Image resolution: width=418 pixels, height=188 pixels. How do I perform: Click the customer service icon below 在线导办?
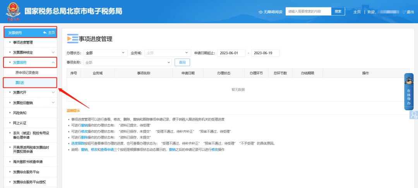[x=414, y=115]
